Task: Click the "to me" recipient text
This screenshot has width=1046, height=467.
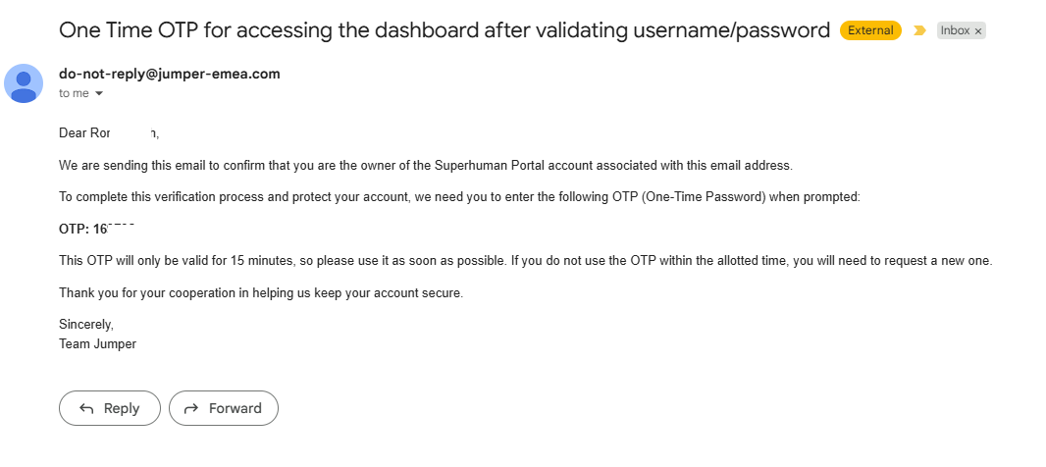Action: [x=74, y=93]
